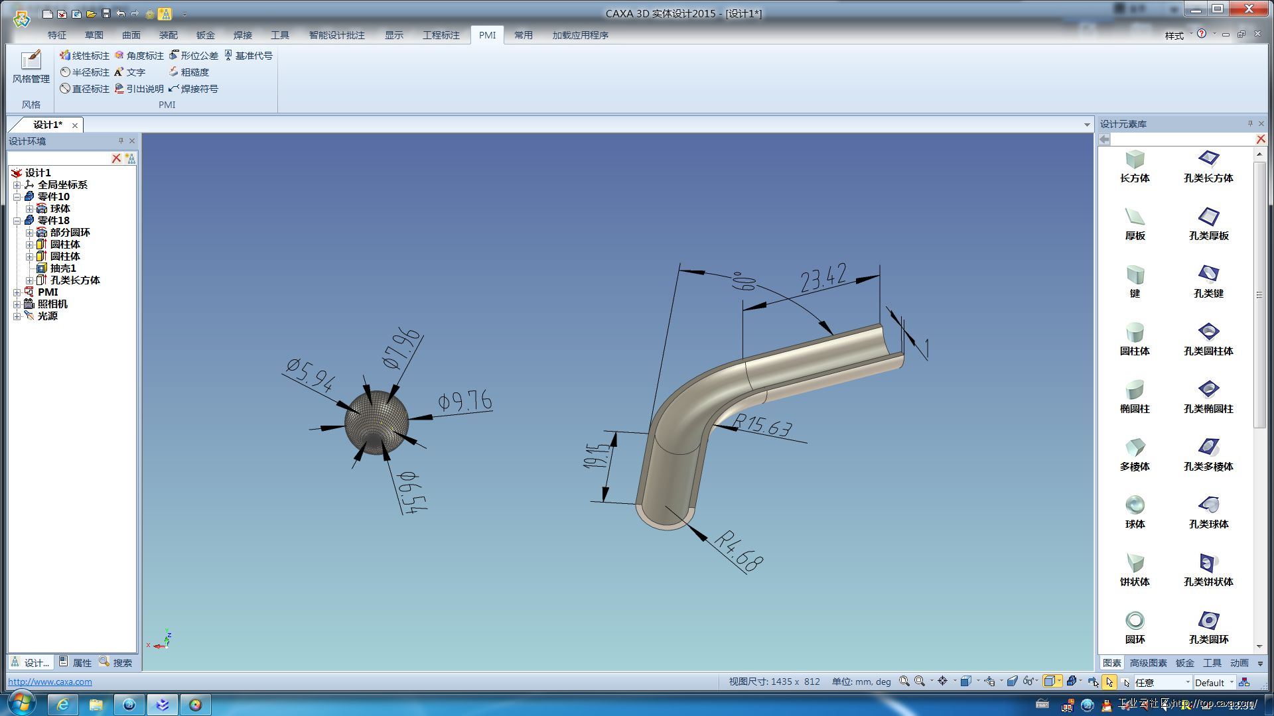Click the Windows Start button

[21, 703]
